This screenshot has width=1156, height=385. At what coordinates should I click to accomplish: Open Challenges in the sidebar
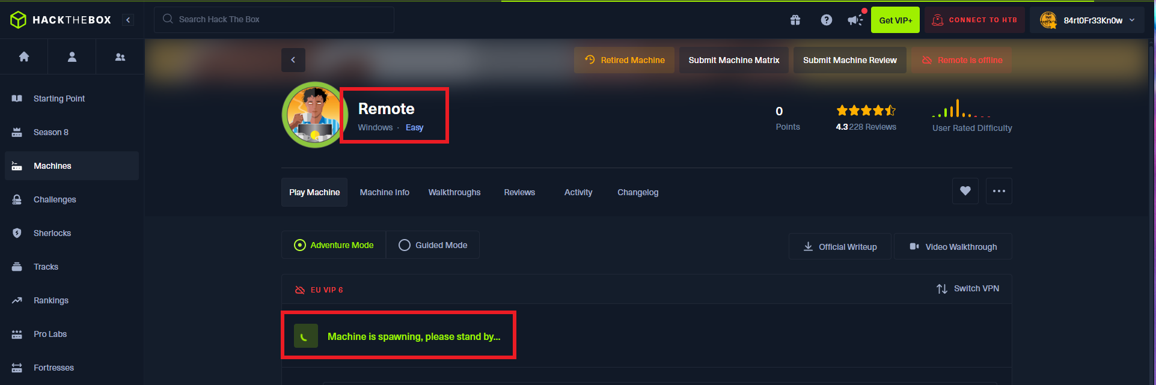[x=72, y=199]
